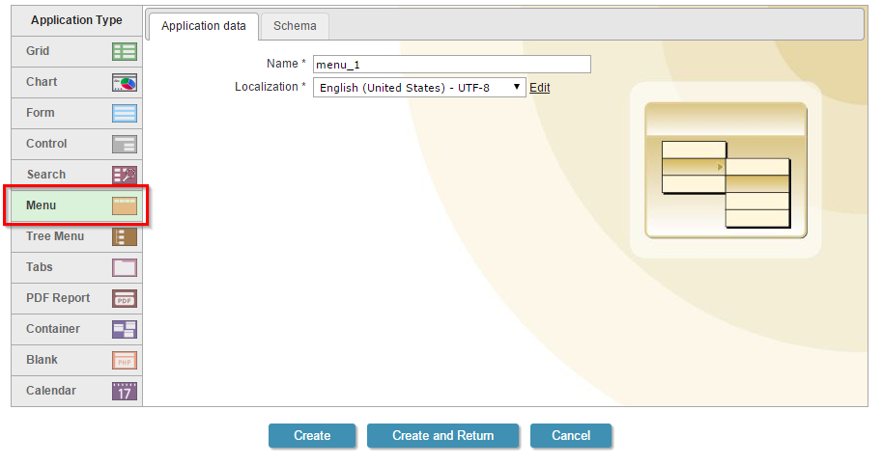Choose the Search application icon

click(x=124, y=175)
